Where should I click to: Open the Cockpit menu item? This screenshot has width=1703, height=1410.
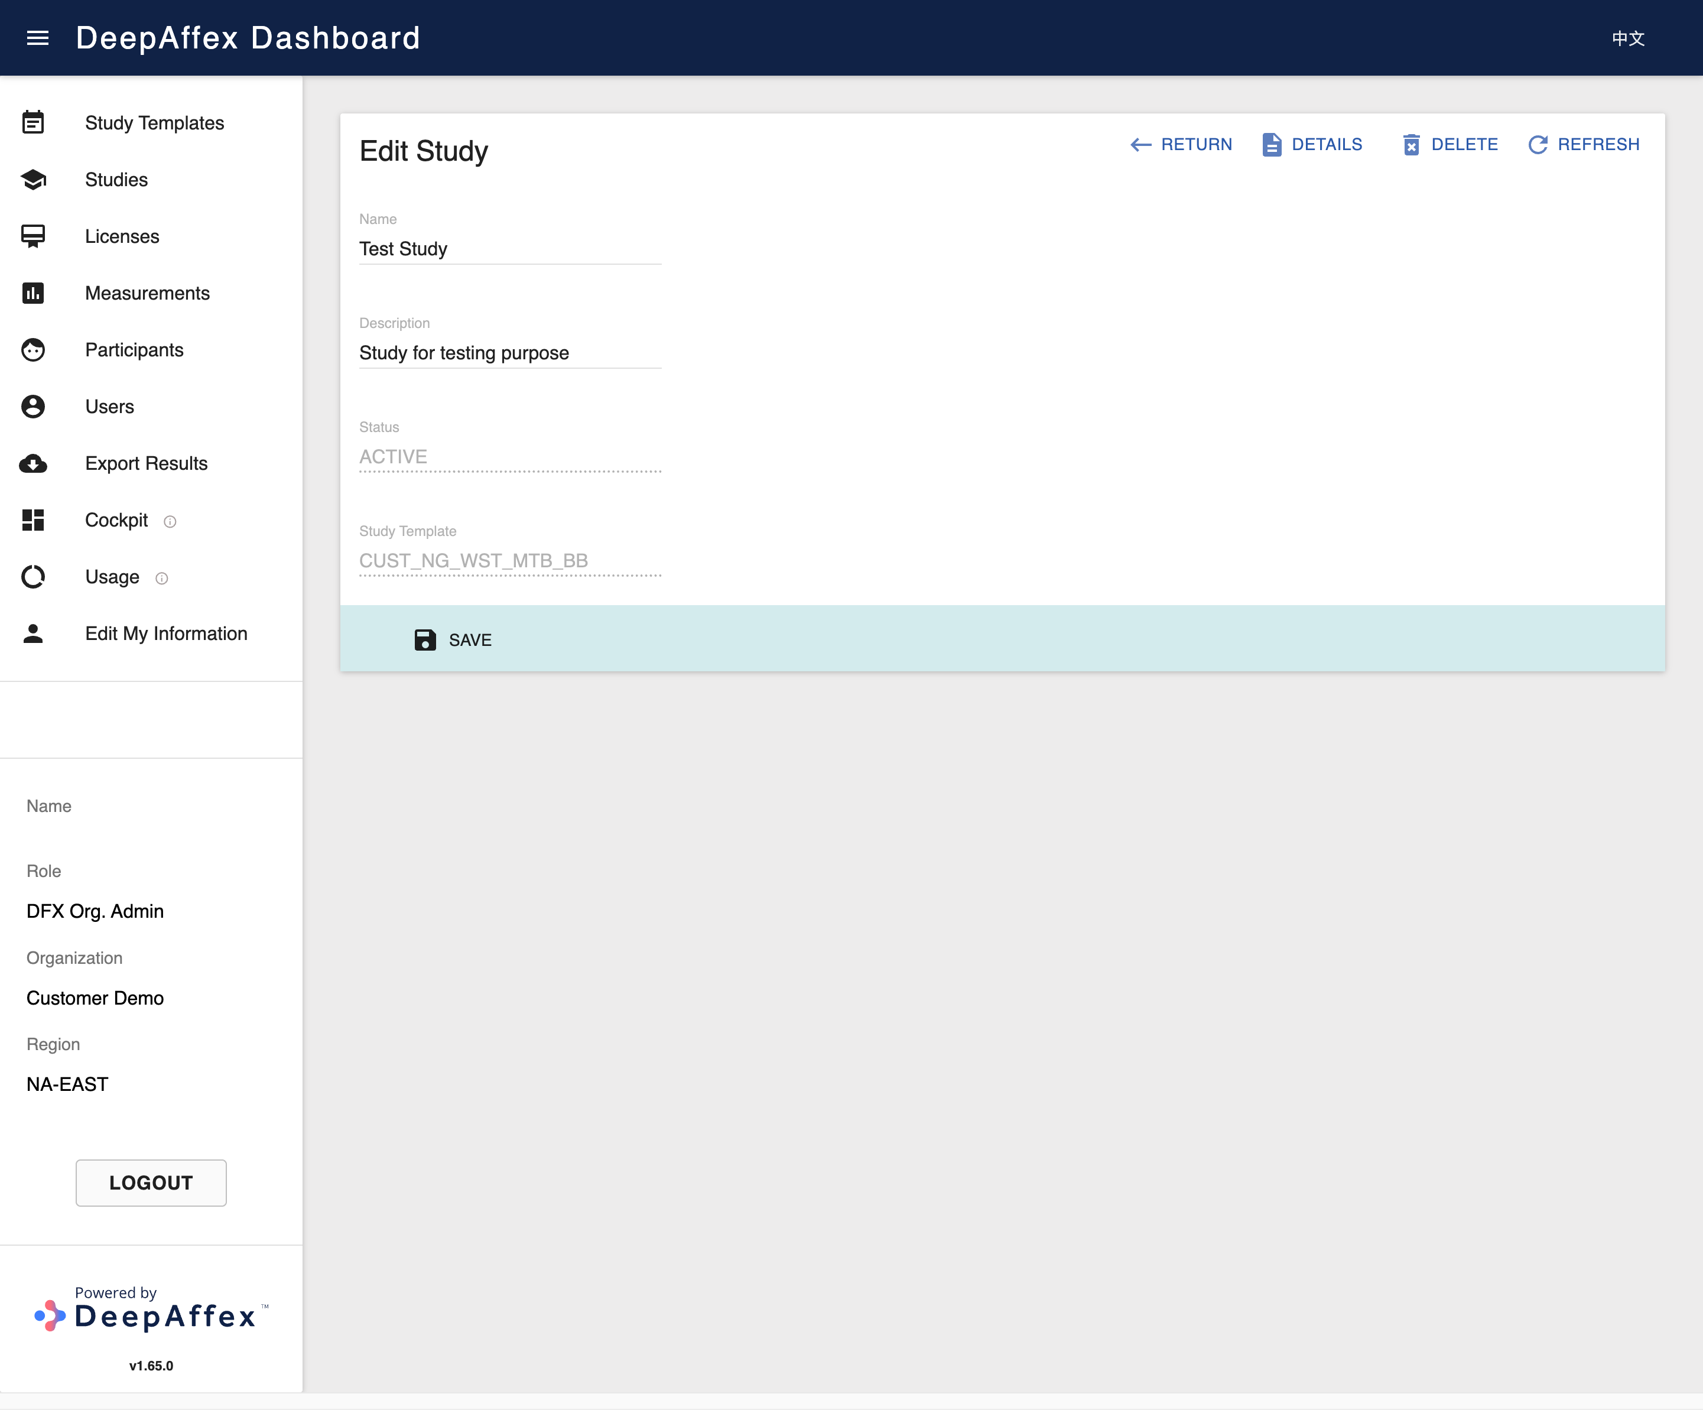click(116, 519)
